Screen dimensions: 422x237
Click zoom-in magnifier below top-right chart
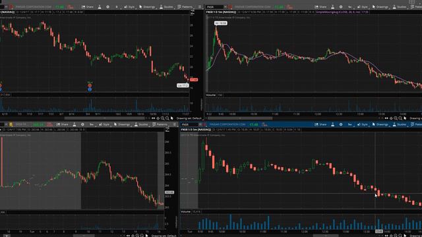point(396,118)
